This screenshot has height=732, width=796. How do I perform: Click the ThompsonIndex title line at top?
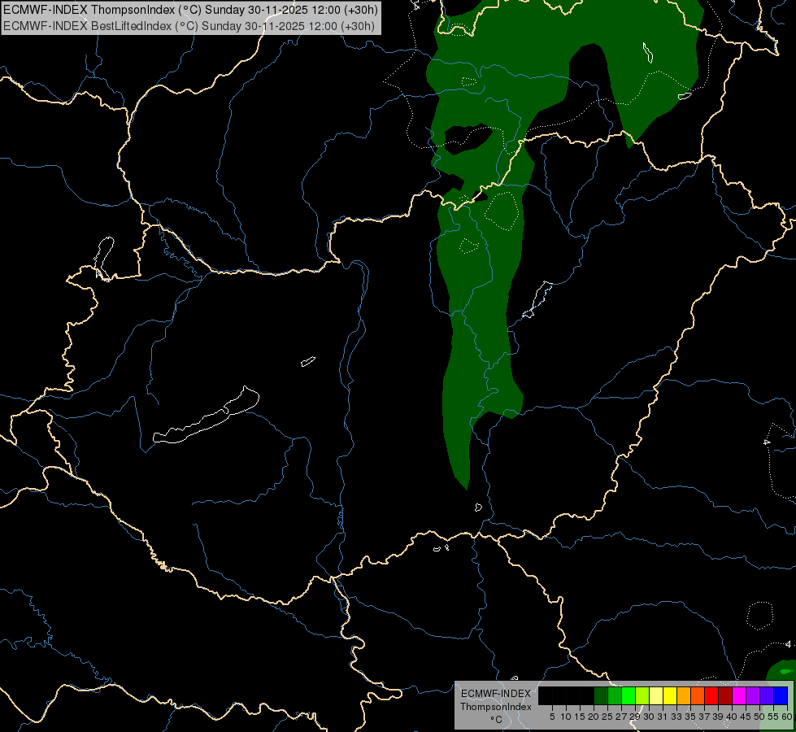(x=190, y=10)
